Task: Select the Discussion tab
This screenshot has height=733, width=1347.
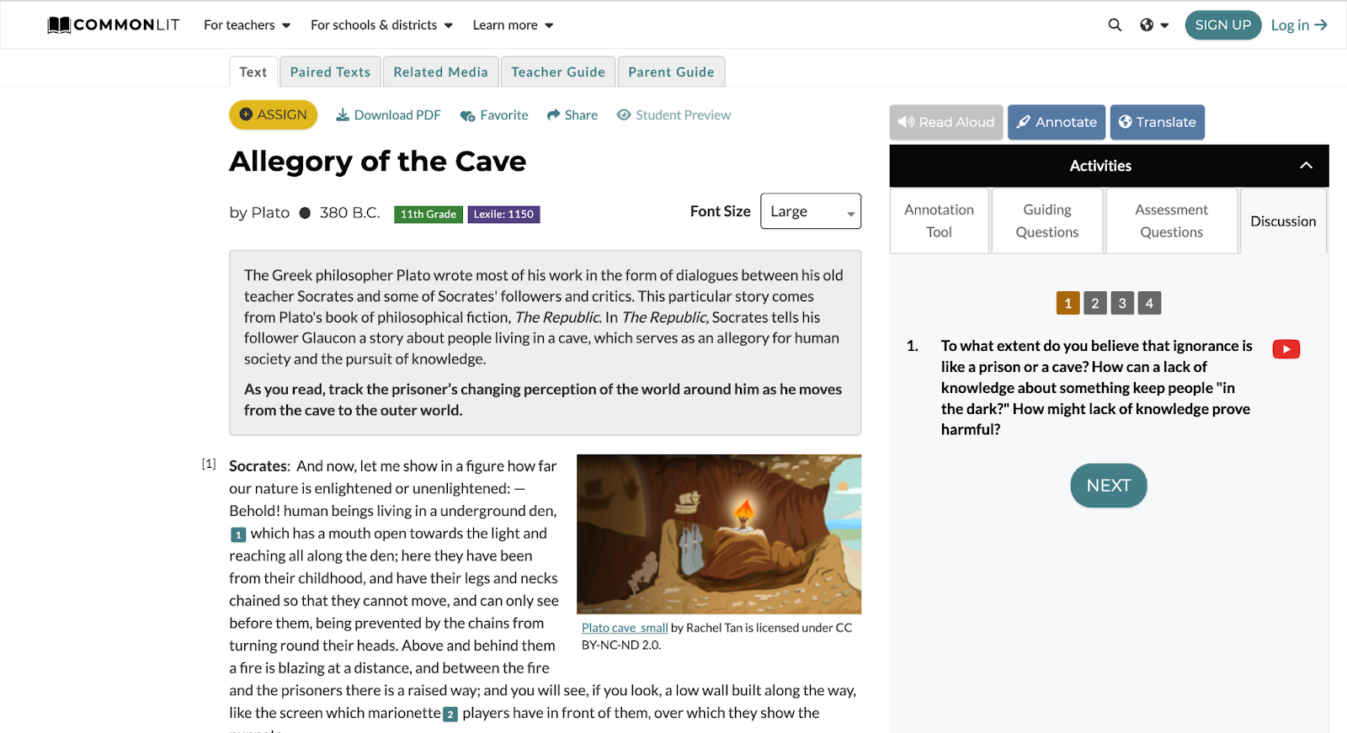Action: tap(1283, 221)
